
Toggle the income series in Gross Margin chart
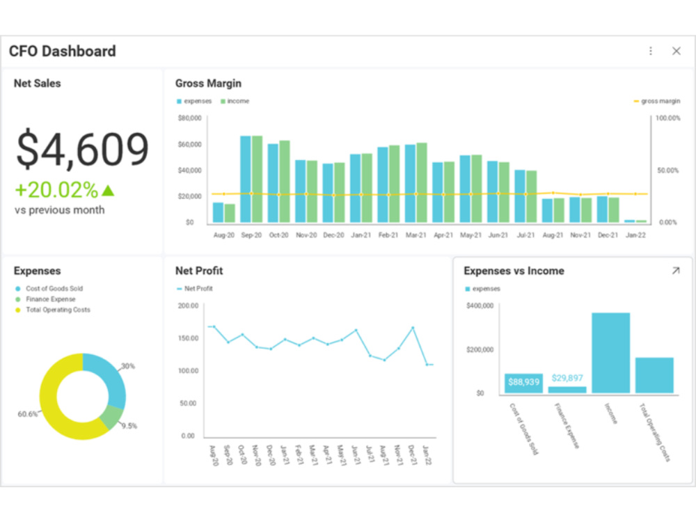click(x=221, y=101)
